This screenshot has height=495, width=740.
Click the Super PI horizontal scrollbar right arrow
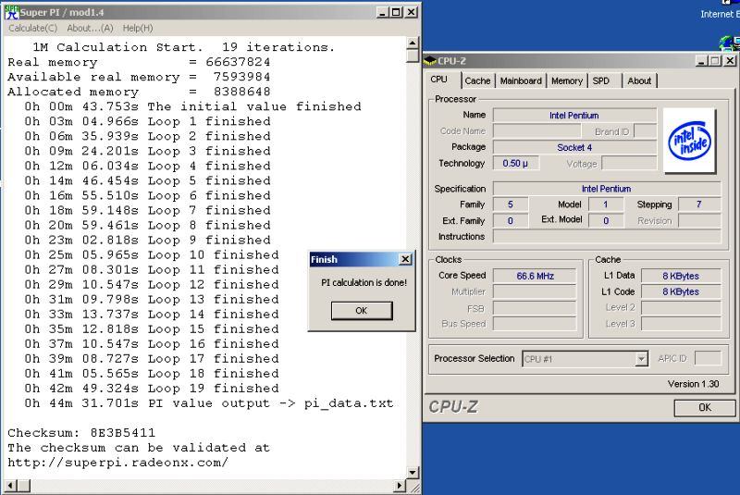click(x=400, y=485)
